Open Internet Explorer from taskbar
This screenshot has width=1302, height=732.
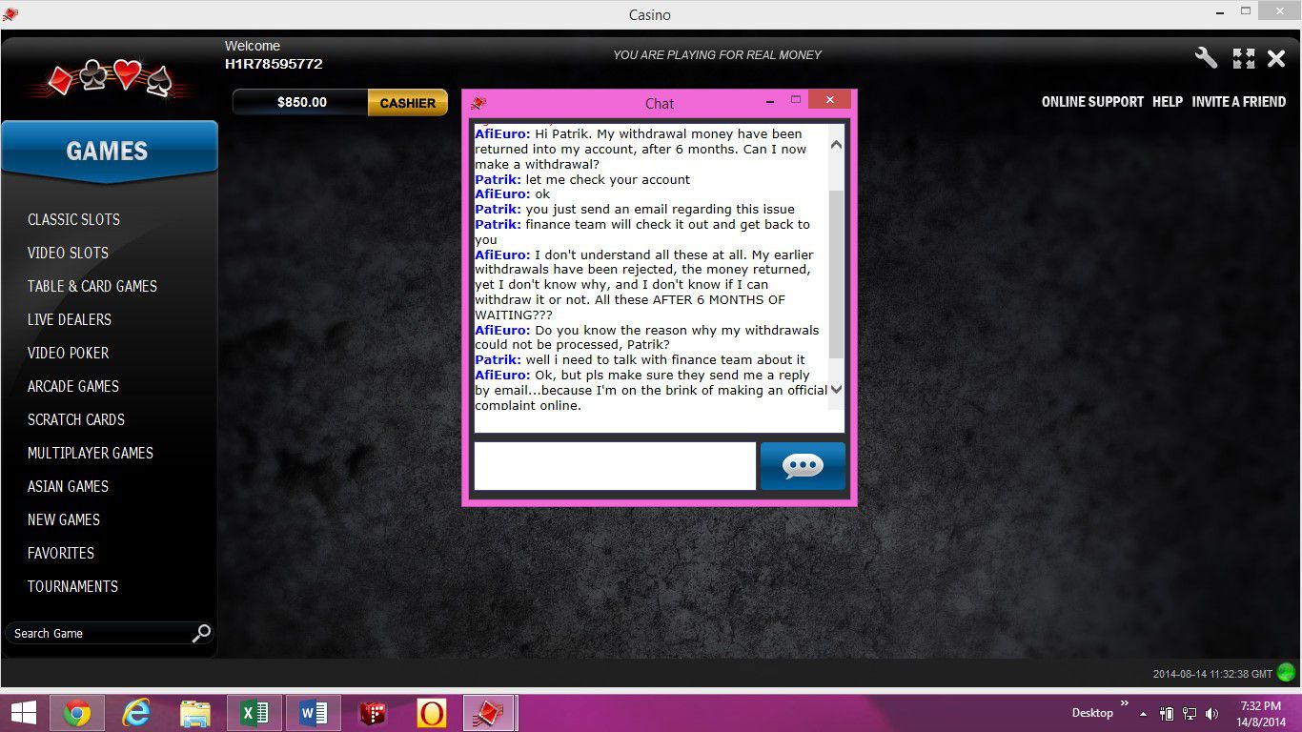point(136,713)
